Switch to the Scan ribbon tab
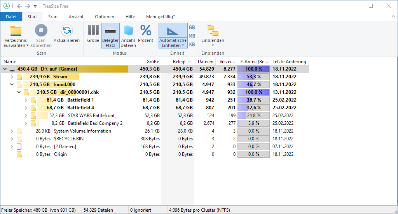The width and height of the screenshot is (398, 214). pos(53,17)
